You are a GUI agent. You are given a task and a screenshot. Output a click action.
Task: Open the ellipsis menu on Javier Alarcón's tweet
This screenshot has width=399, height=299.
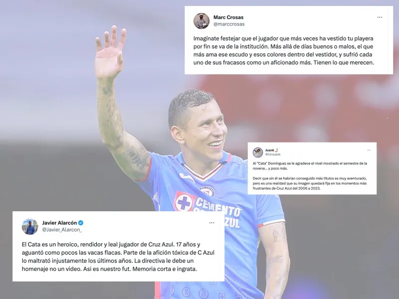211,223
